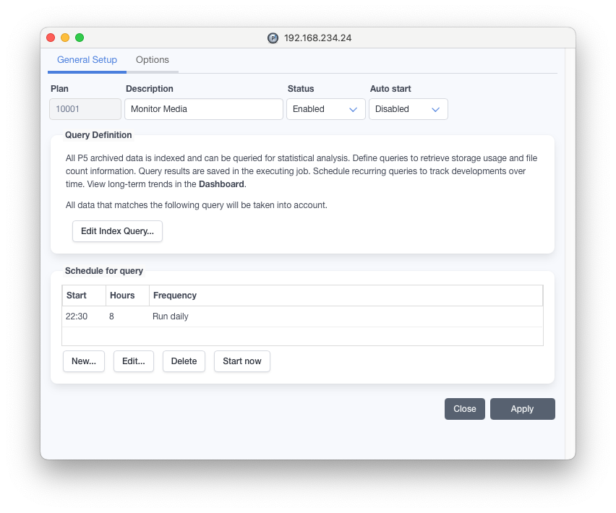Create a new schedule with New...
This screenshot has width=616, height=513.
coord(84,361)
